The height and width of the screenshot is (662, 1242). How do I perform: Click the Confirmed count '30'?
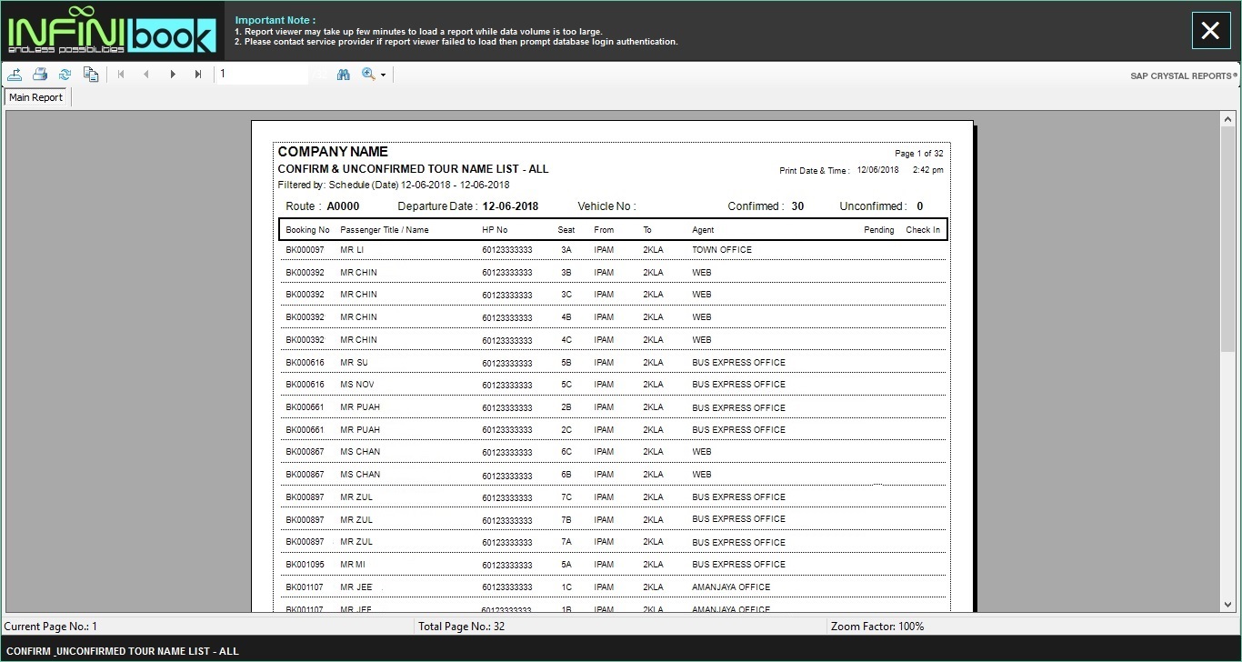[x=797, y=206]
